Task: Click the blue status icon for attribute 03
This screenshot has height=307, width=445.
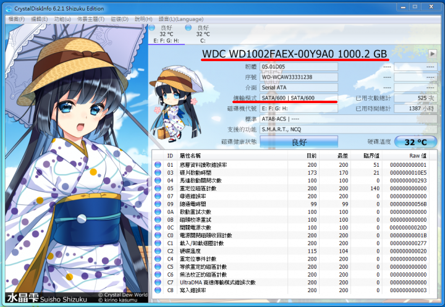Action: [158, 172]
